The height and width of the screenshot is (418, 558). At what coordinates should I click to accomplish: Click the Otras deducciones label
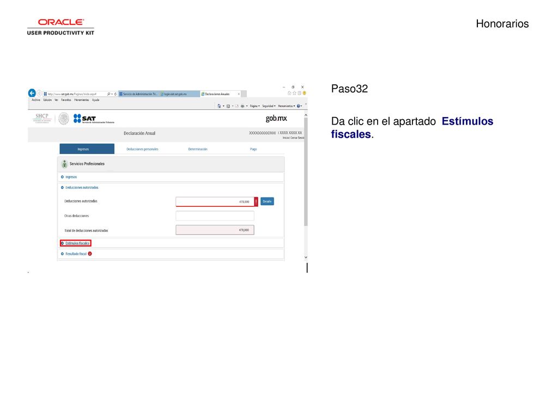pos(76,216)
